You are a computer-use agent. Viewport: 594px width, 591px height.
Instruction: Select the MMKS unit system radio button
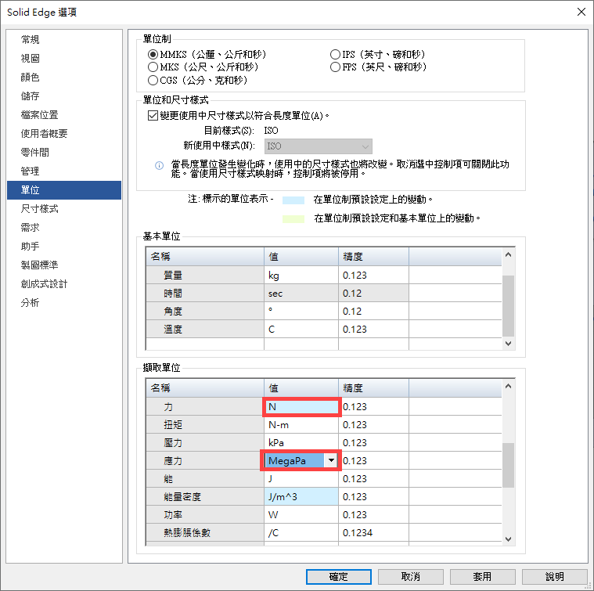(153, 55)
